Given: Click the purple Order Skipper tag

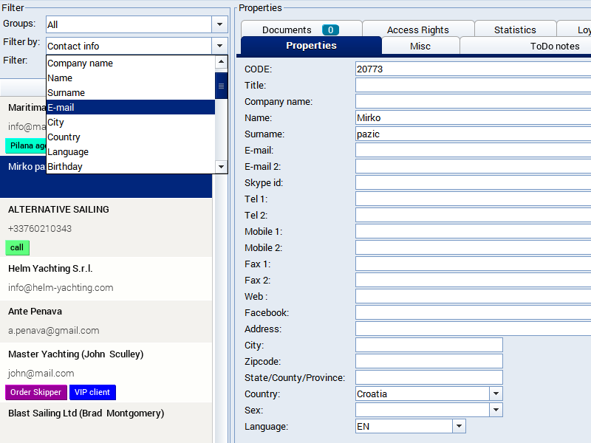Looking at the screenshot, I should (36, 392).
